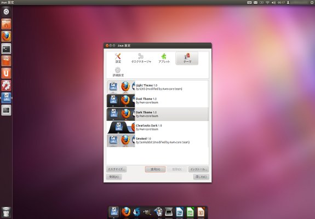Screen dimensions: 315x219
Task: Launch the scanner app in dock
Action: pos(169,212)
